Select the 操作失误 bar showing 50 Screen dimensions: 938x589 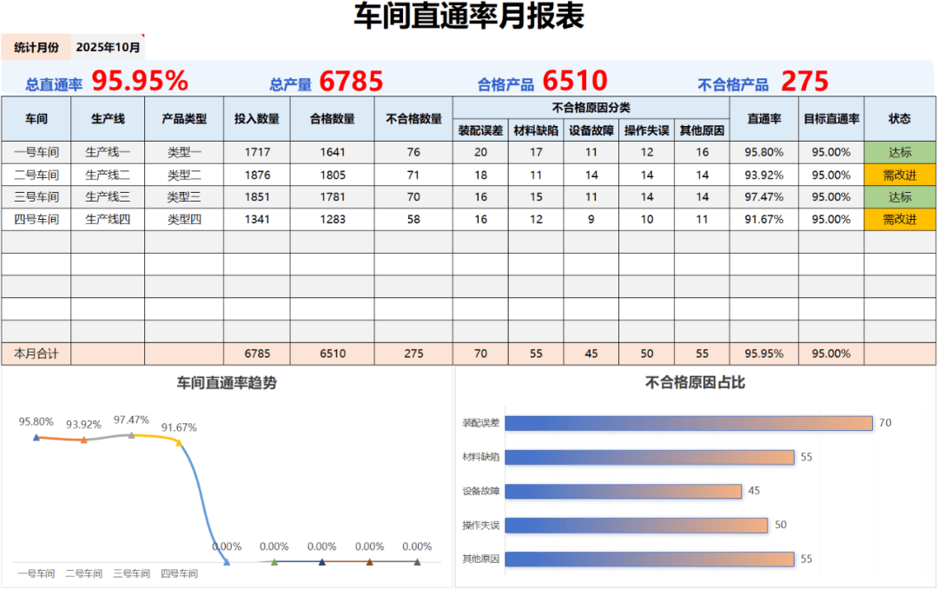pos(636,525)
